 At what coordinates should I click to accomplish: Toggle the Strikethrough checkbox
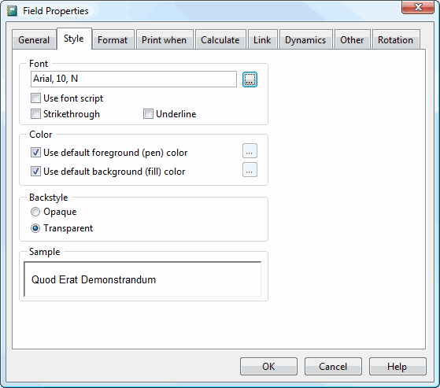[x=35, y=114]
